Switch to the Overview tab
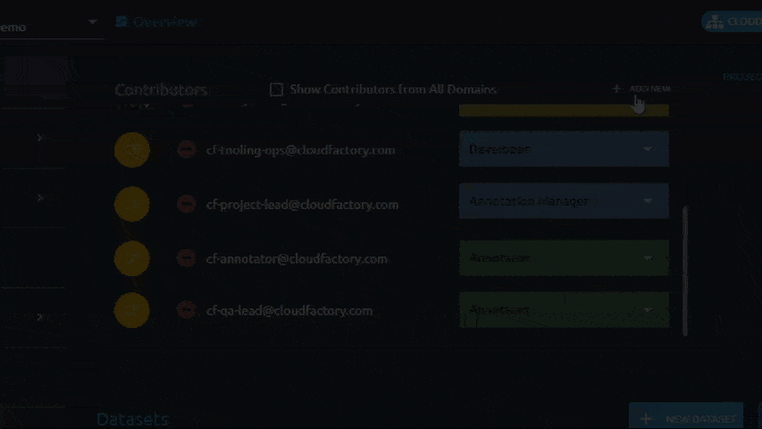The height and width of the screenshot is (429, 762). click(x=157, y=21)
